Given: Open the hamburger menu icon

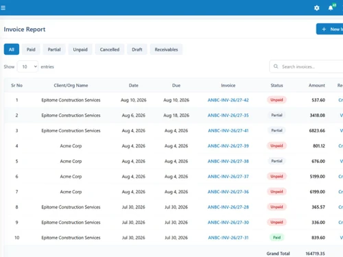Looking at the screenshot, I should point(3,8).
